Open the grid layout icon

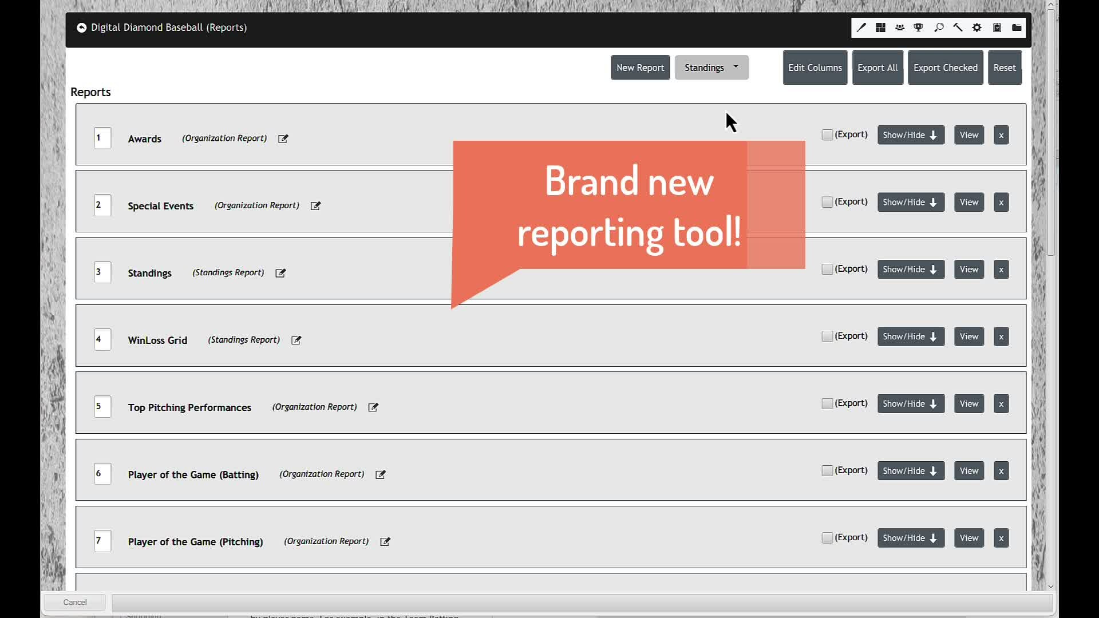coord(881,27)
